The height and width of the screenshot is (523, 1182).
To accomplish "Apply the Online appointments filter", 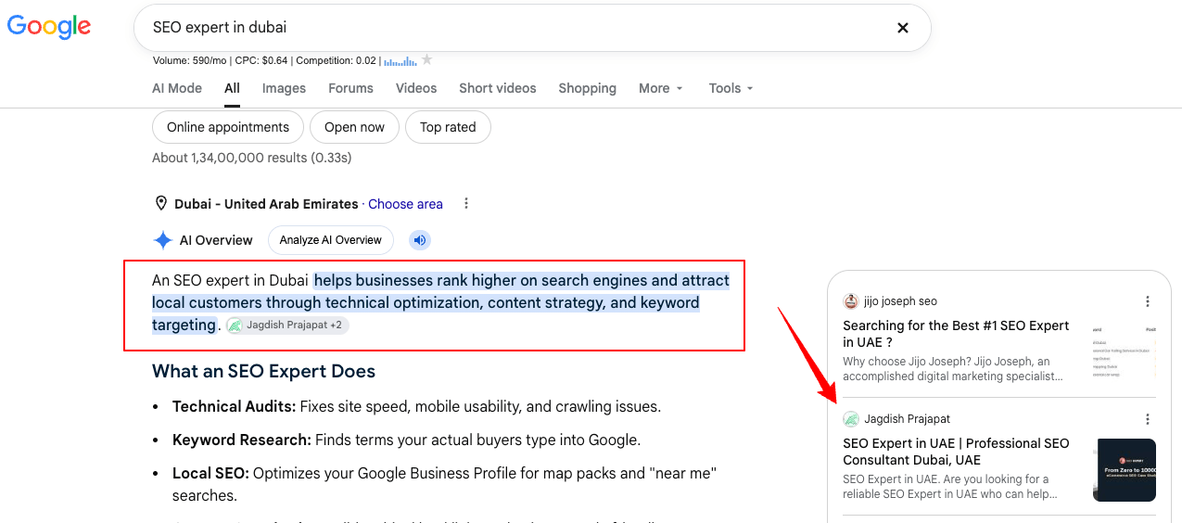I will click(x=228, y=127).
